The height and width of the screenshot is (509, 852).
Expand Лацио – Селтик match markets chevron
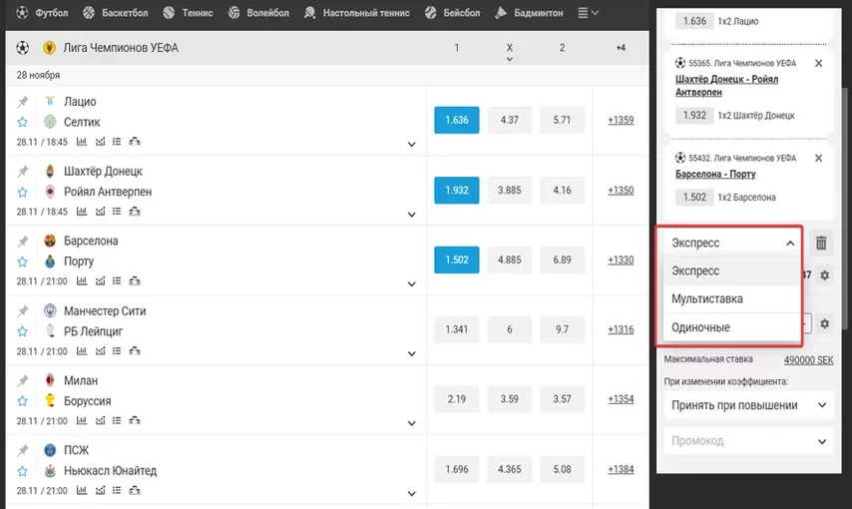[412, 144]
